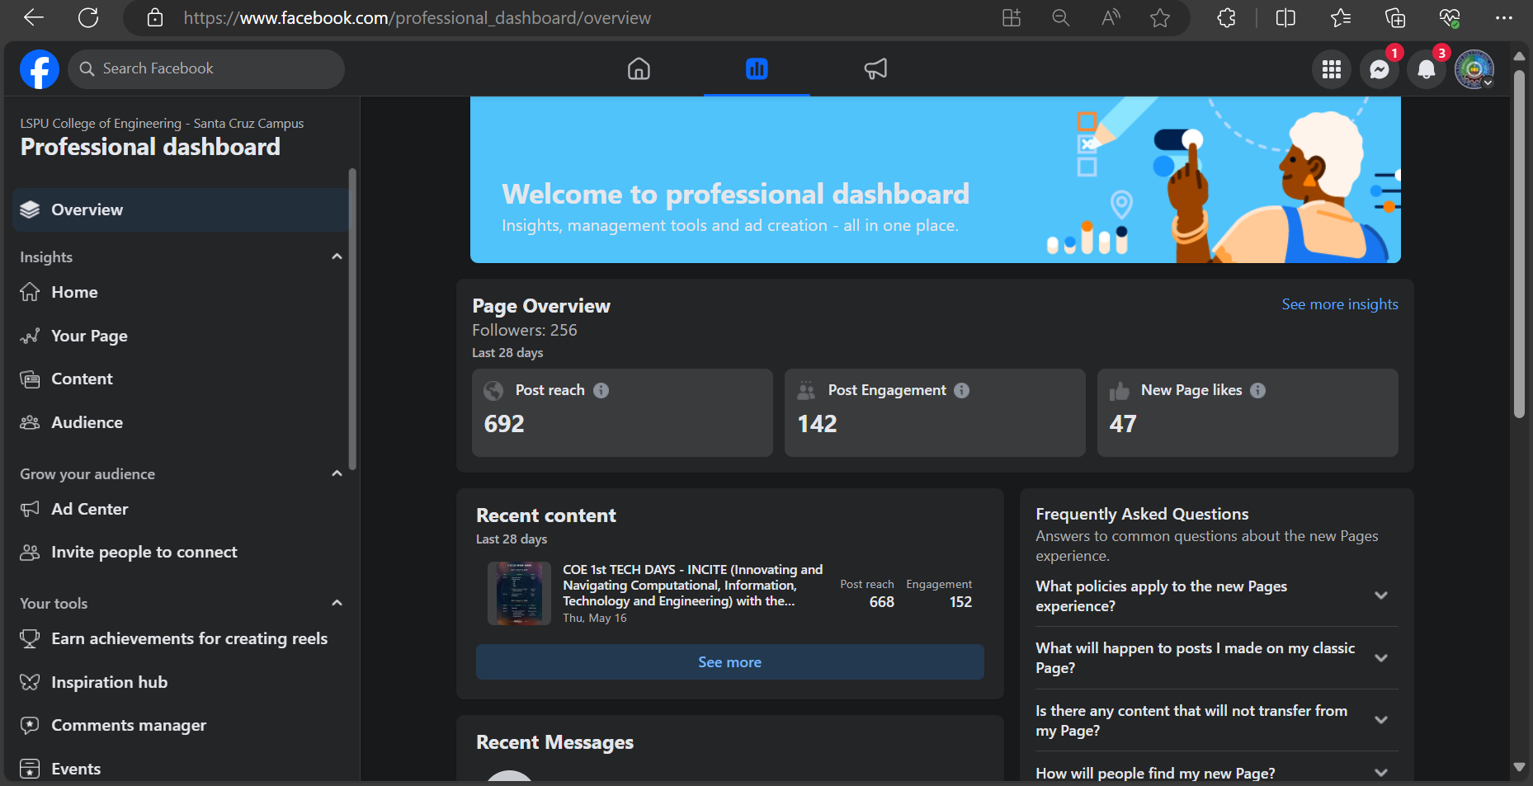Click the Facebook logo

click(x=40, y=69)
